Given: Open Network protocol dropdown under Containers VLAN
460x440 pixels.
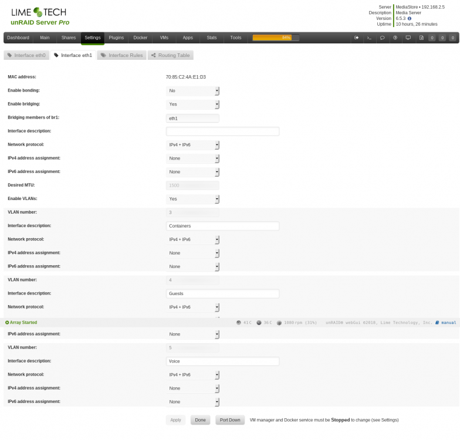Looking at the screenshot, I should pos(192,239).
